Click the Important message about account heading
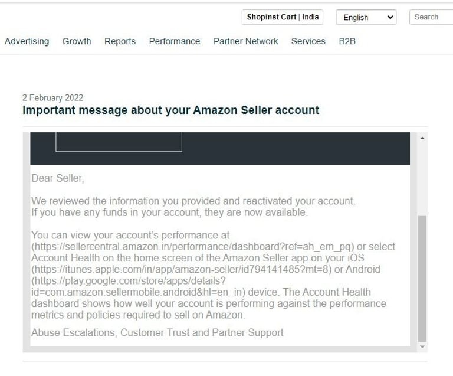The height and width of the screenshot is (376, 453). click(x=170, y=110)
